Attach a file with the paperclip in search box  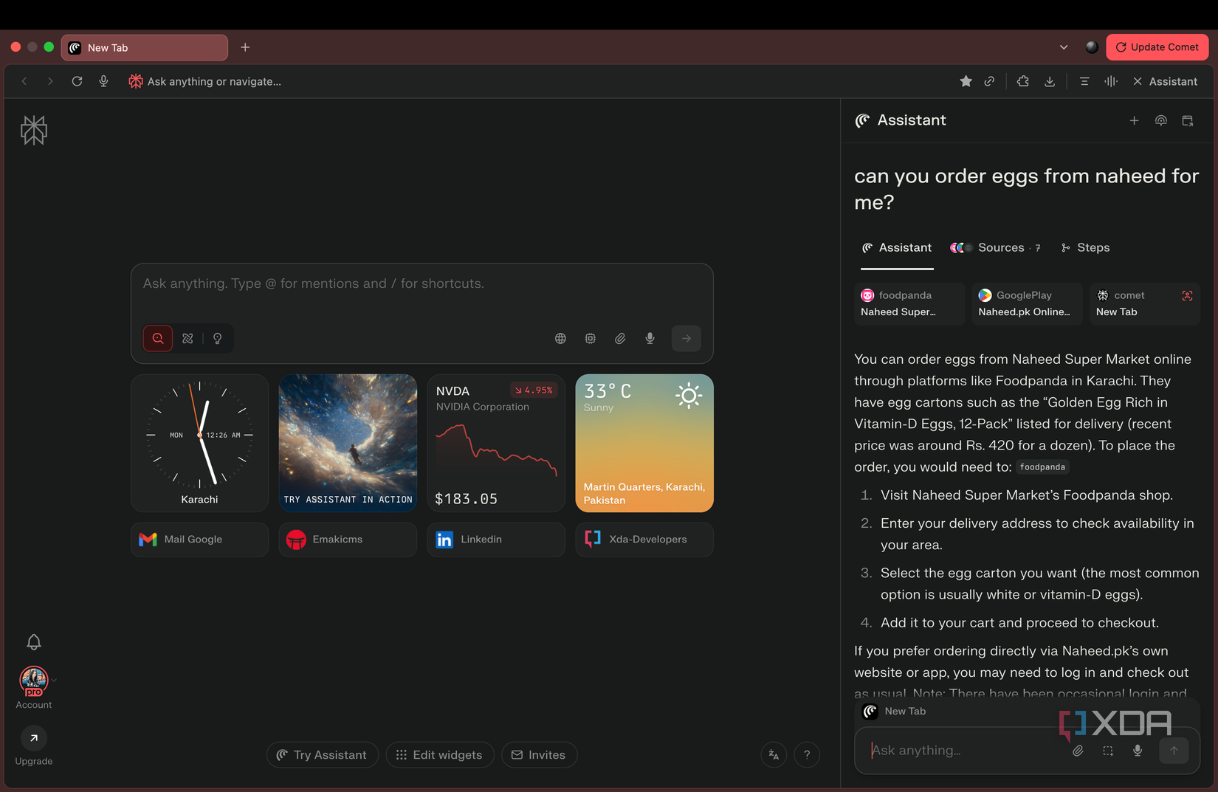(x=620, y=338)
